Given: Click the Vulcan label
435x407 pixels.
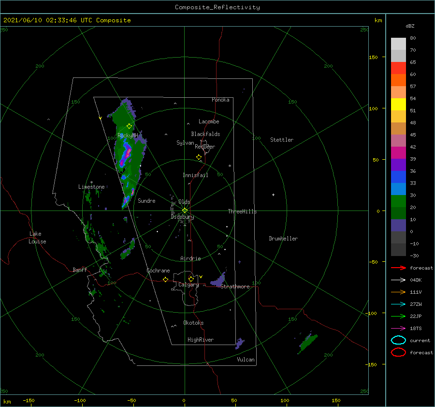Looking at the screenshot, I should 246,360.
